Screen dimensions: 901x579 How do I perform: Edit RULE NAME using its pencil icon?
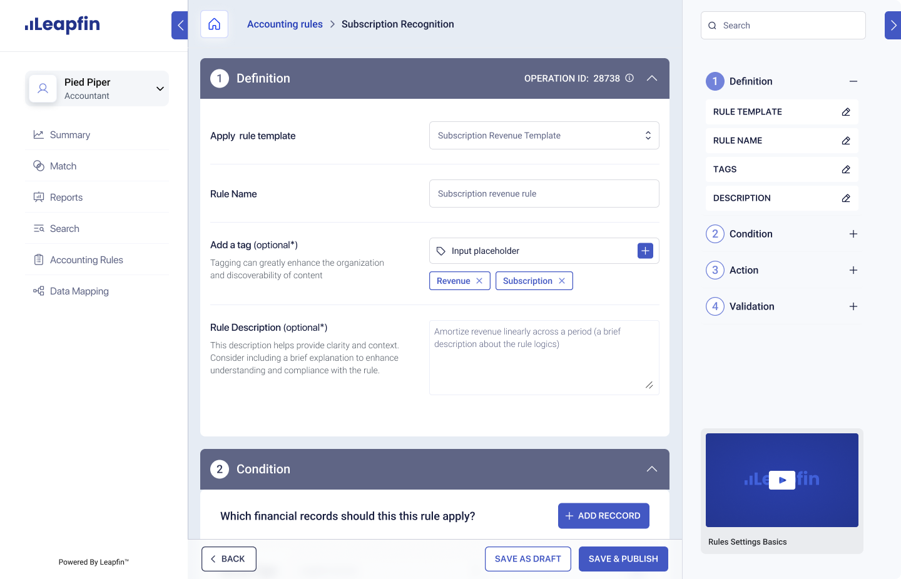pos(846,140)
